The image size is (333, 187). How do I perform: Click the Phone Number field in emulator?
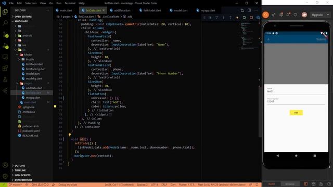pos(296,101)
